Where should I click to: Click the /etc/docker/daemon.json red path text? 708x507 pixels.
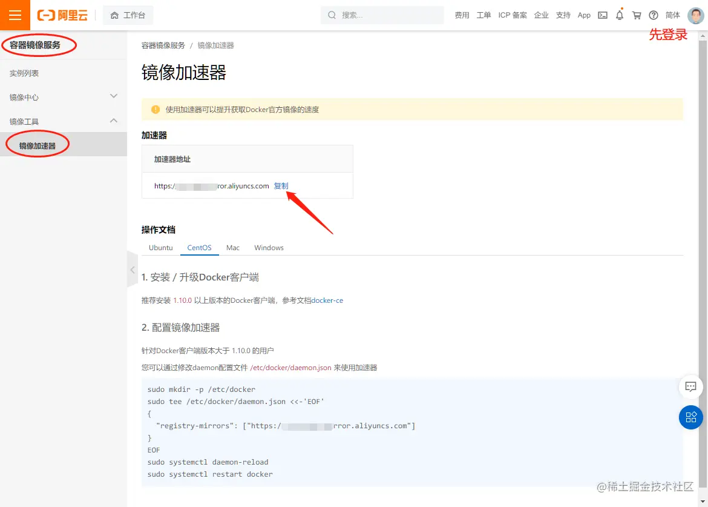(x=290, y=367)
